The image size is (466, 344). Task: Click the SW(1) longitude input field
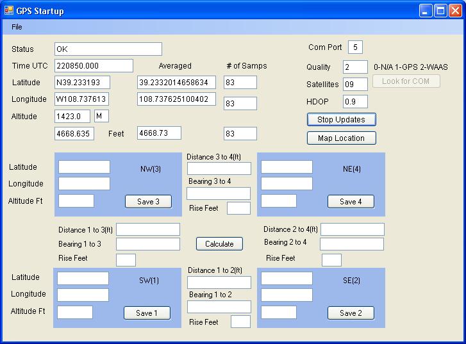click(83, 295)
